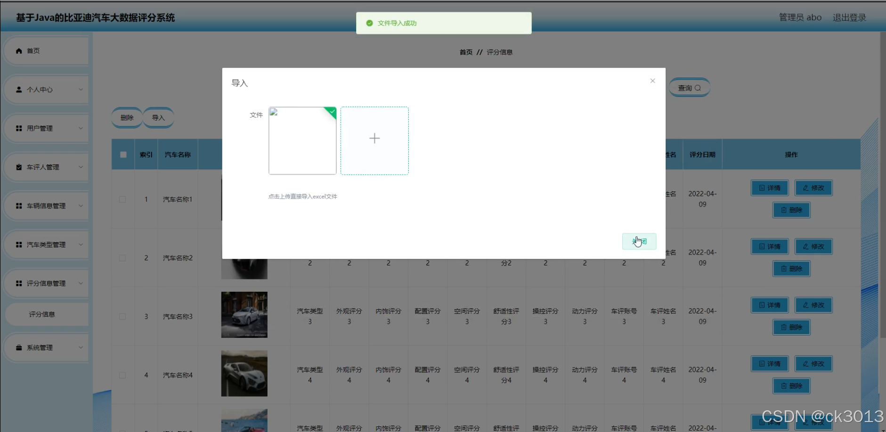The image size is (886, 432).
Task: Click the row 2 删除 button in 操作 column
Action: point(791,269)
